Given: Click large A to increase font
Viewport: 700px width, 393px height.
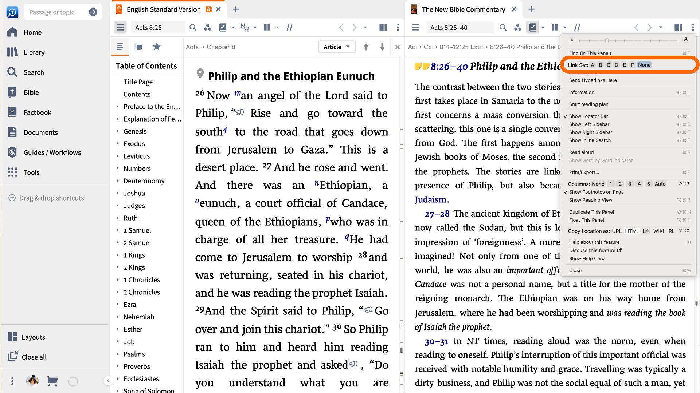Looking at the screenshot, I should [686, 39].
